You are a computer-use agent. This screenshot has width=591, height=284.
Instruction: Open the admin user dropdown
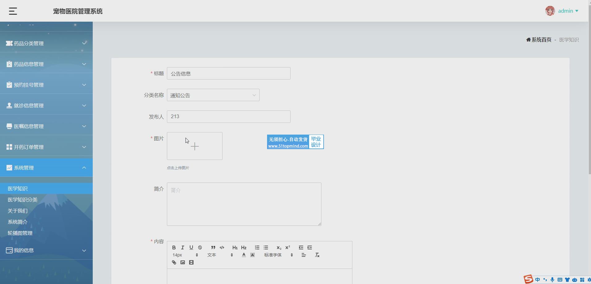(568, 11)
